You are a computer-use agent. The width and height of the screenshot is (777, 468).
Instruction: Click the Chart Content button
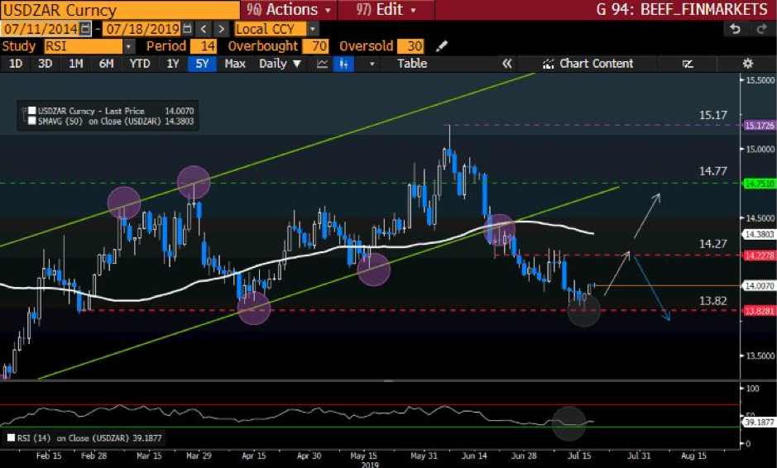point(588,64)
